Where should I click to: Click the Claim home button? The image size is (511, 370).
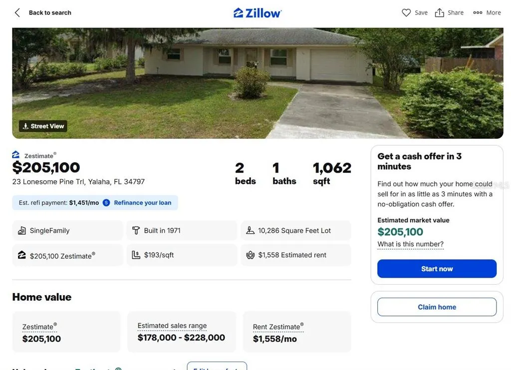pos(437,307)
